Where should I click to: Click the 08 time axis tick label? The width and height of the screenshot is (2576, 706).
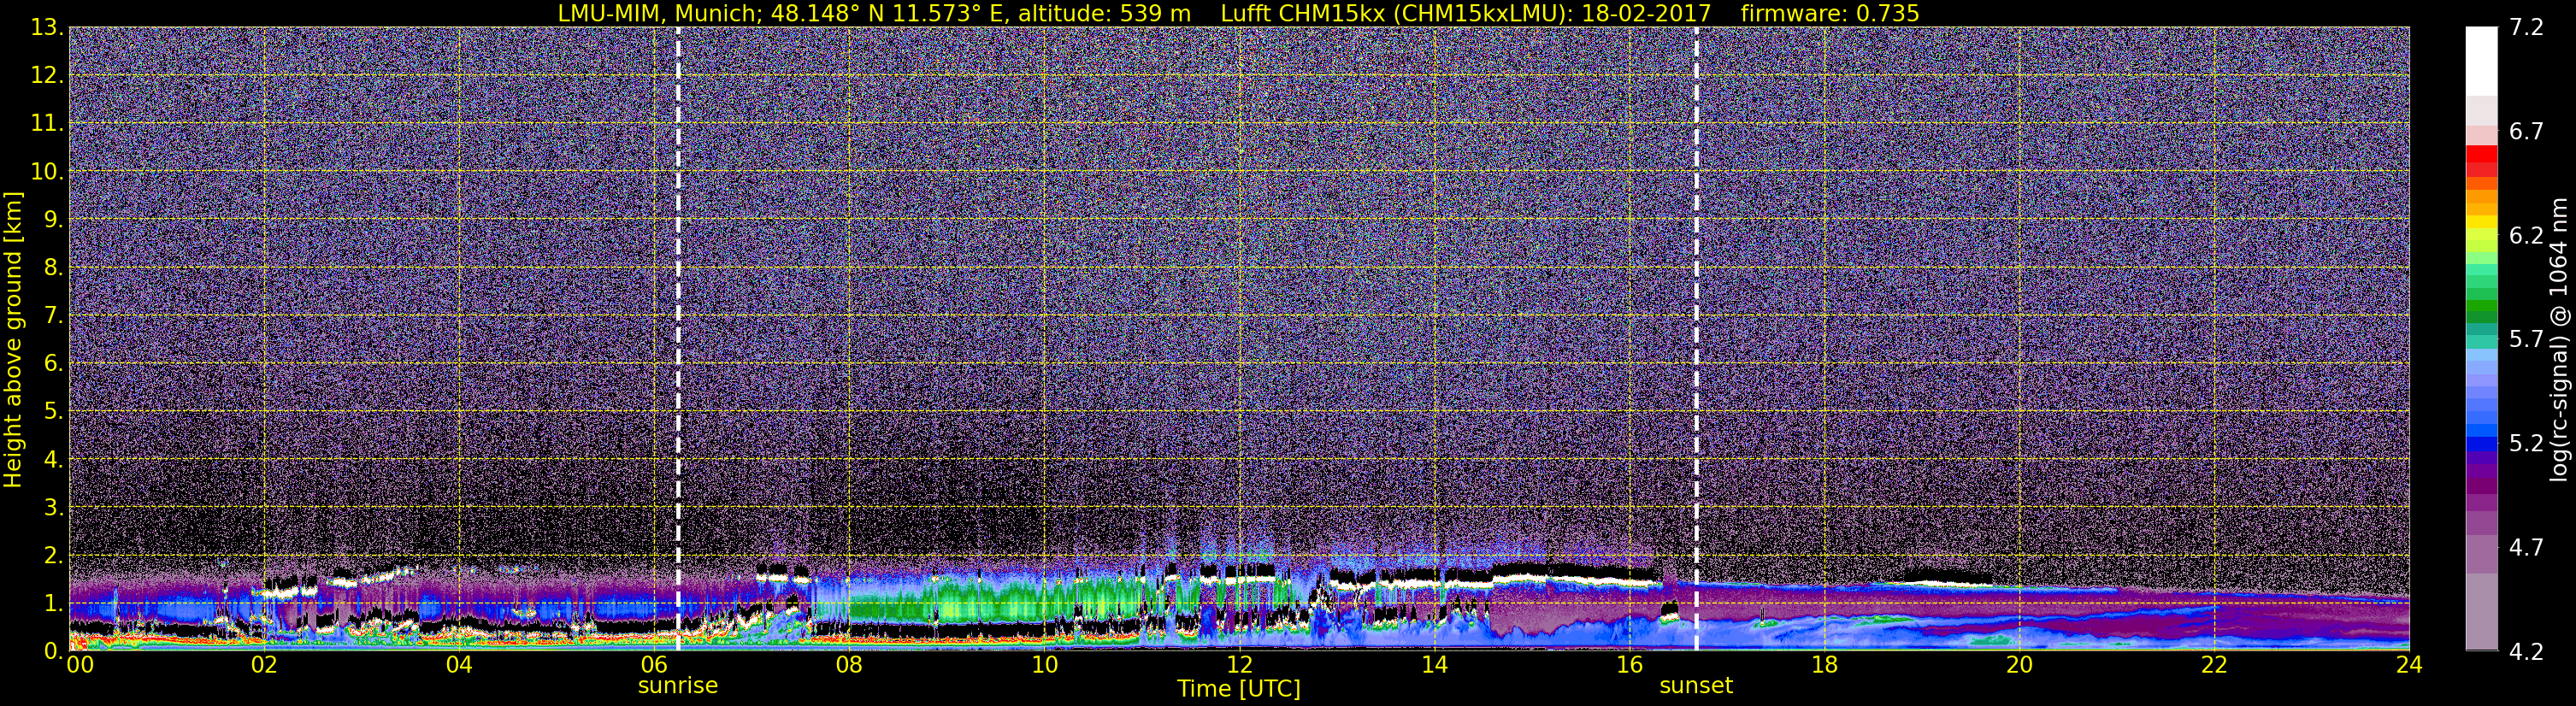pos(849,665)
